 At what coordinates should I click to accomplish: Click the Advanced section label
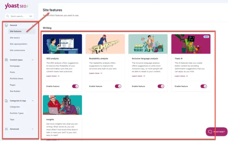pyautogui.click(x=14, y=129)
